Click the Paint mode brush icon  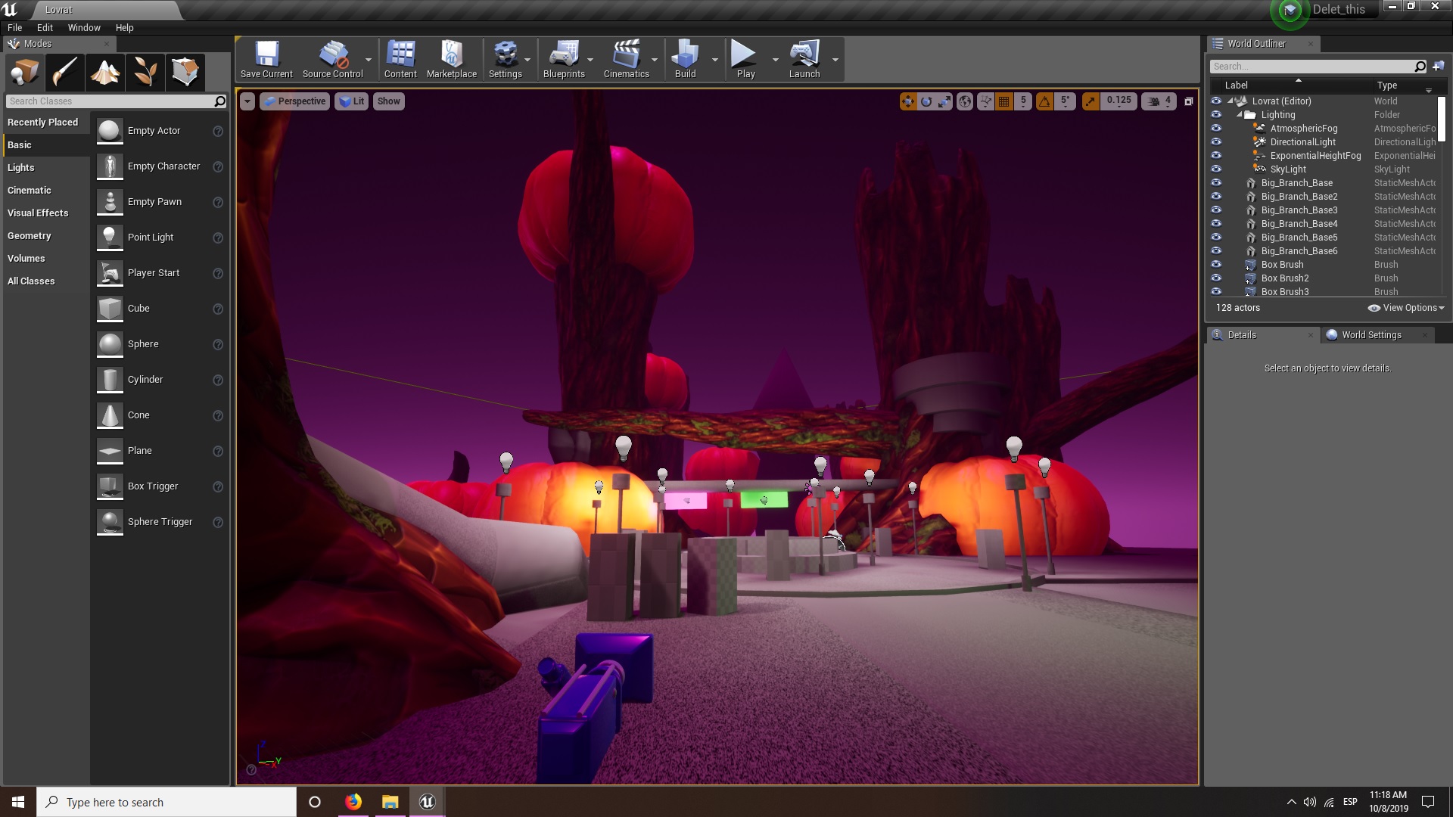click(65, 73)
